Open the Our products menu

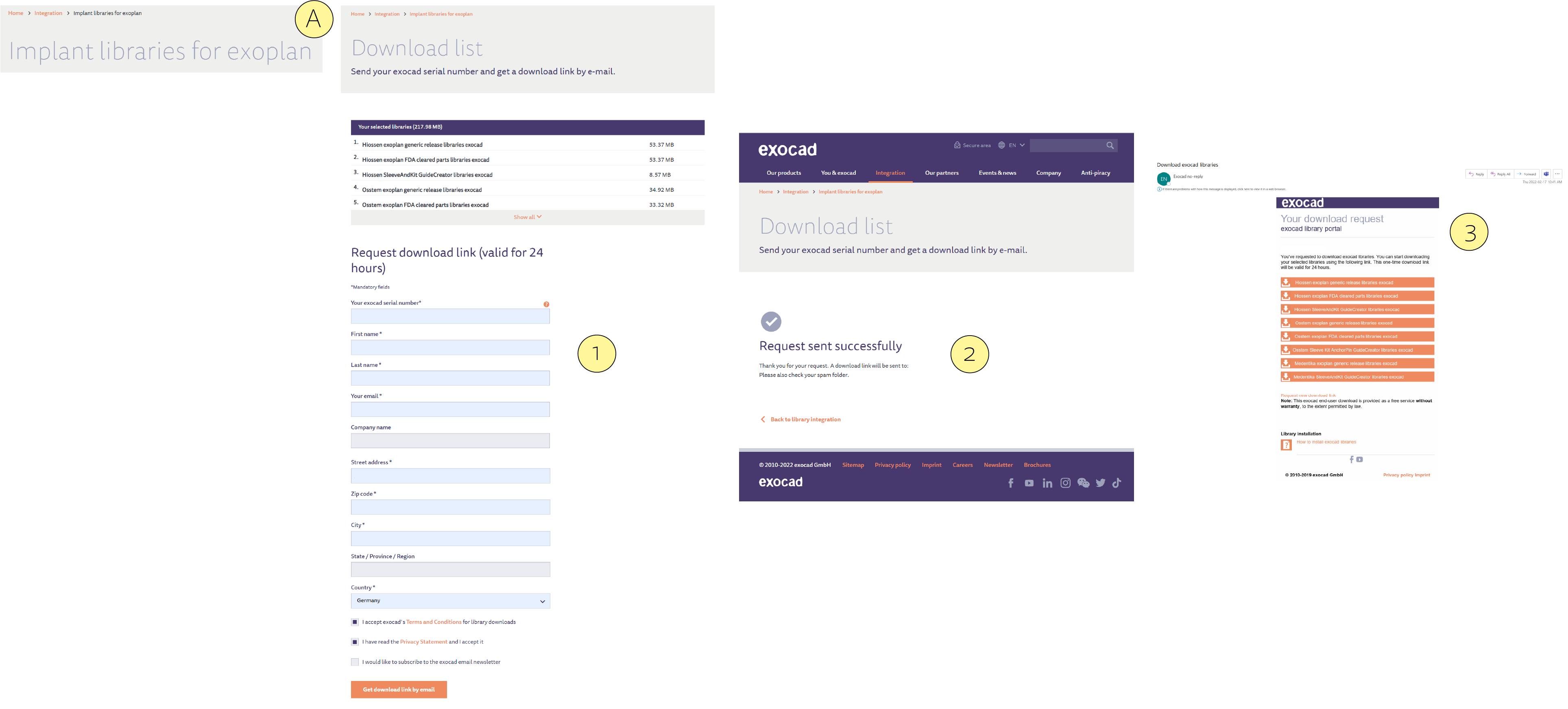tap(783, 173)
